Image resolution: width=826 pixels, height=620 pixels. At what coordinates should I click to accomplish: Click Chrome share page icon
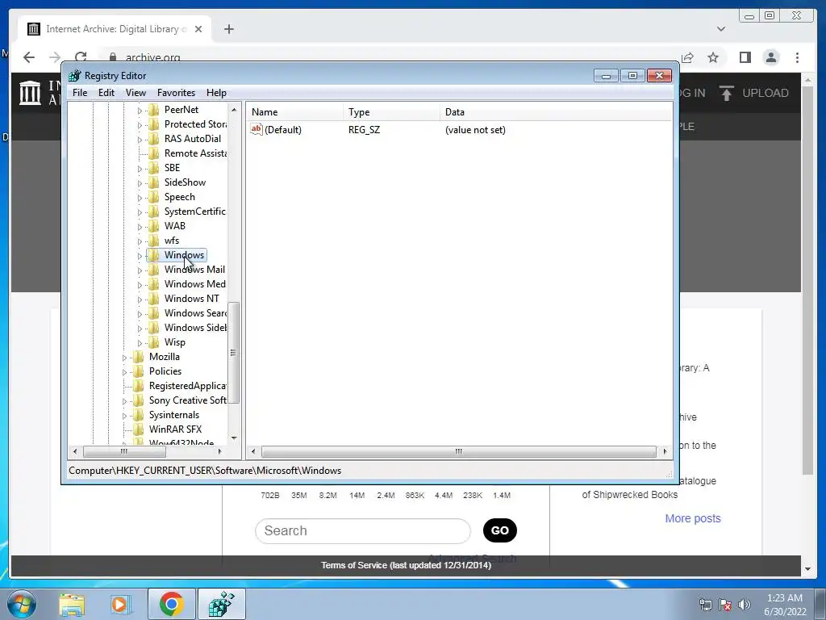pyautogui.click(x=687, y=57)
